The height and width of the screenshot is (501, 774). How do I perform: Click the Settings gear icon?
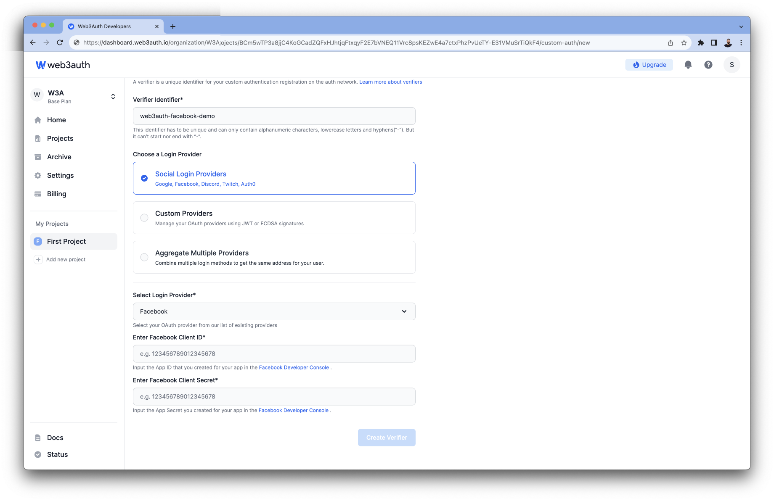click(x=38, y=175)
